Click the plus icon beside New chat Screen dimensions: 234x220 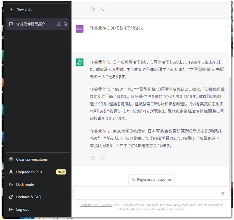point(11,9)
